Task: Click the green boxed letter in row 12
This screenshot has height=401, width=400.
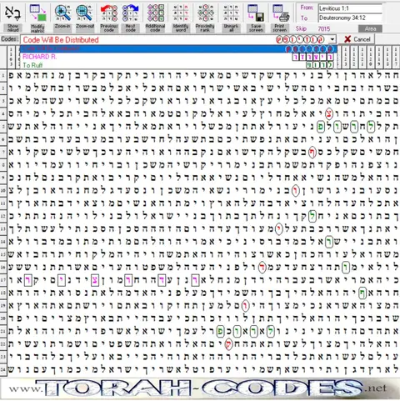Action: click(x=312, y=216)
